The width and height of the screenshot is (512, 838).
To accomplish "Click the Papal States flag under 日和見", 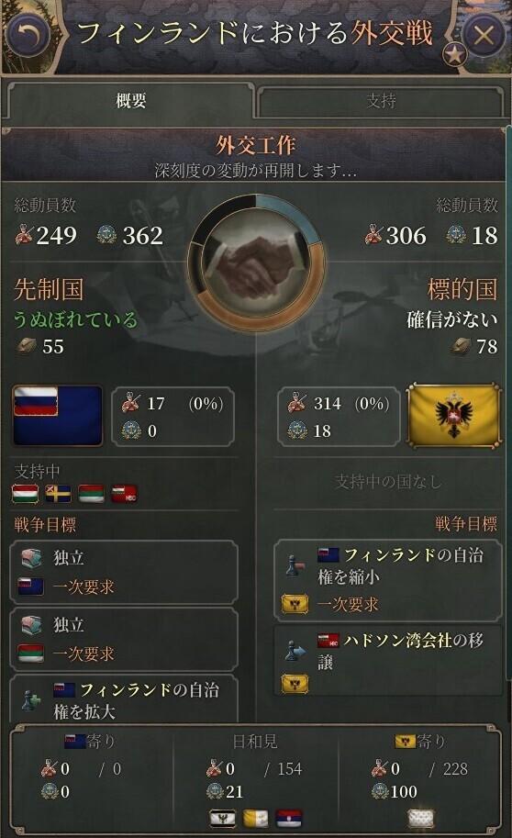I will 255,818.
